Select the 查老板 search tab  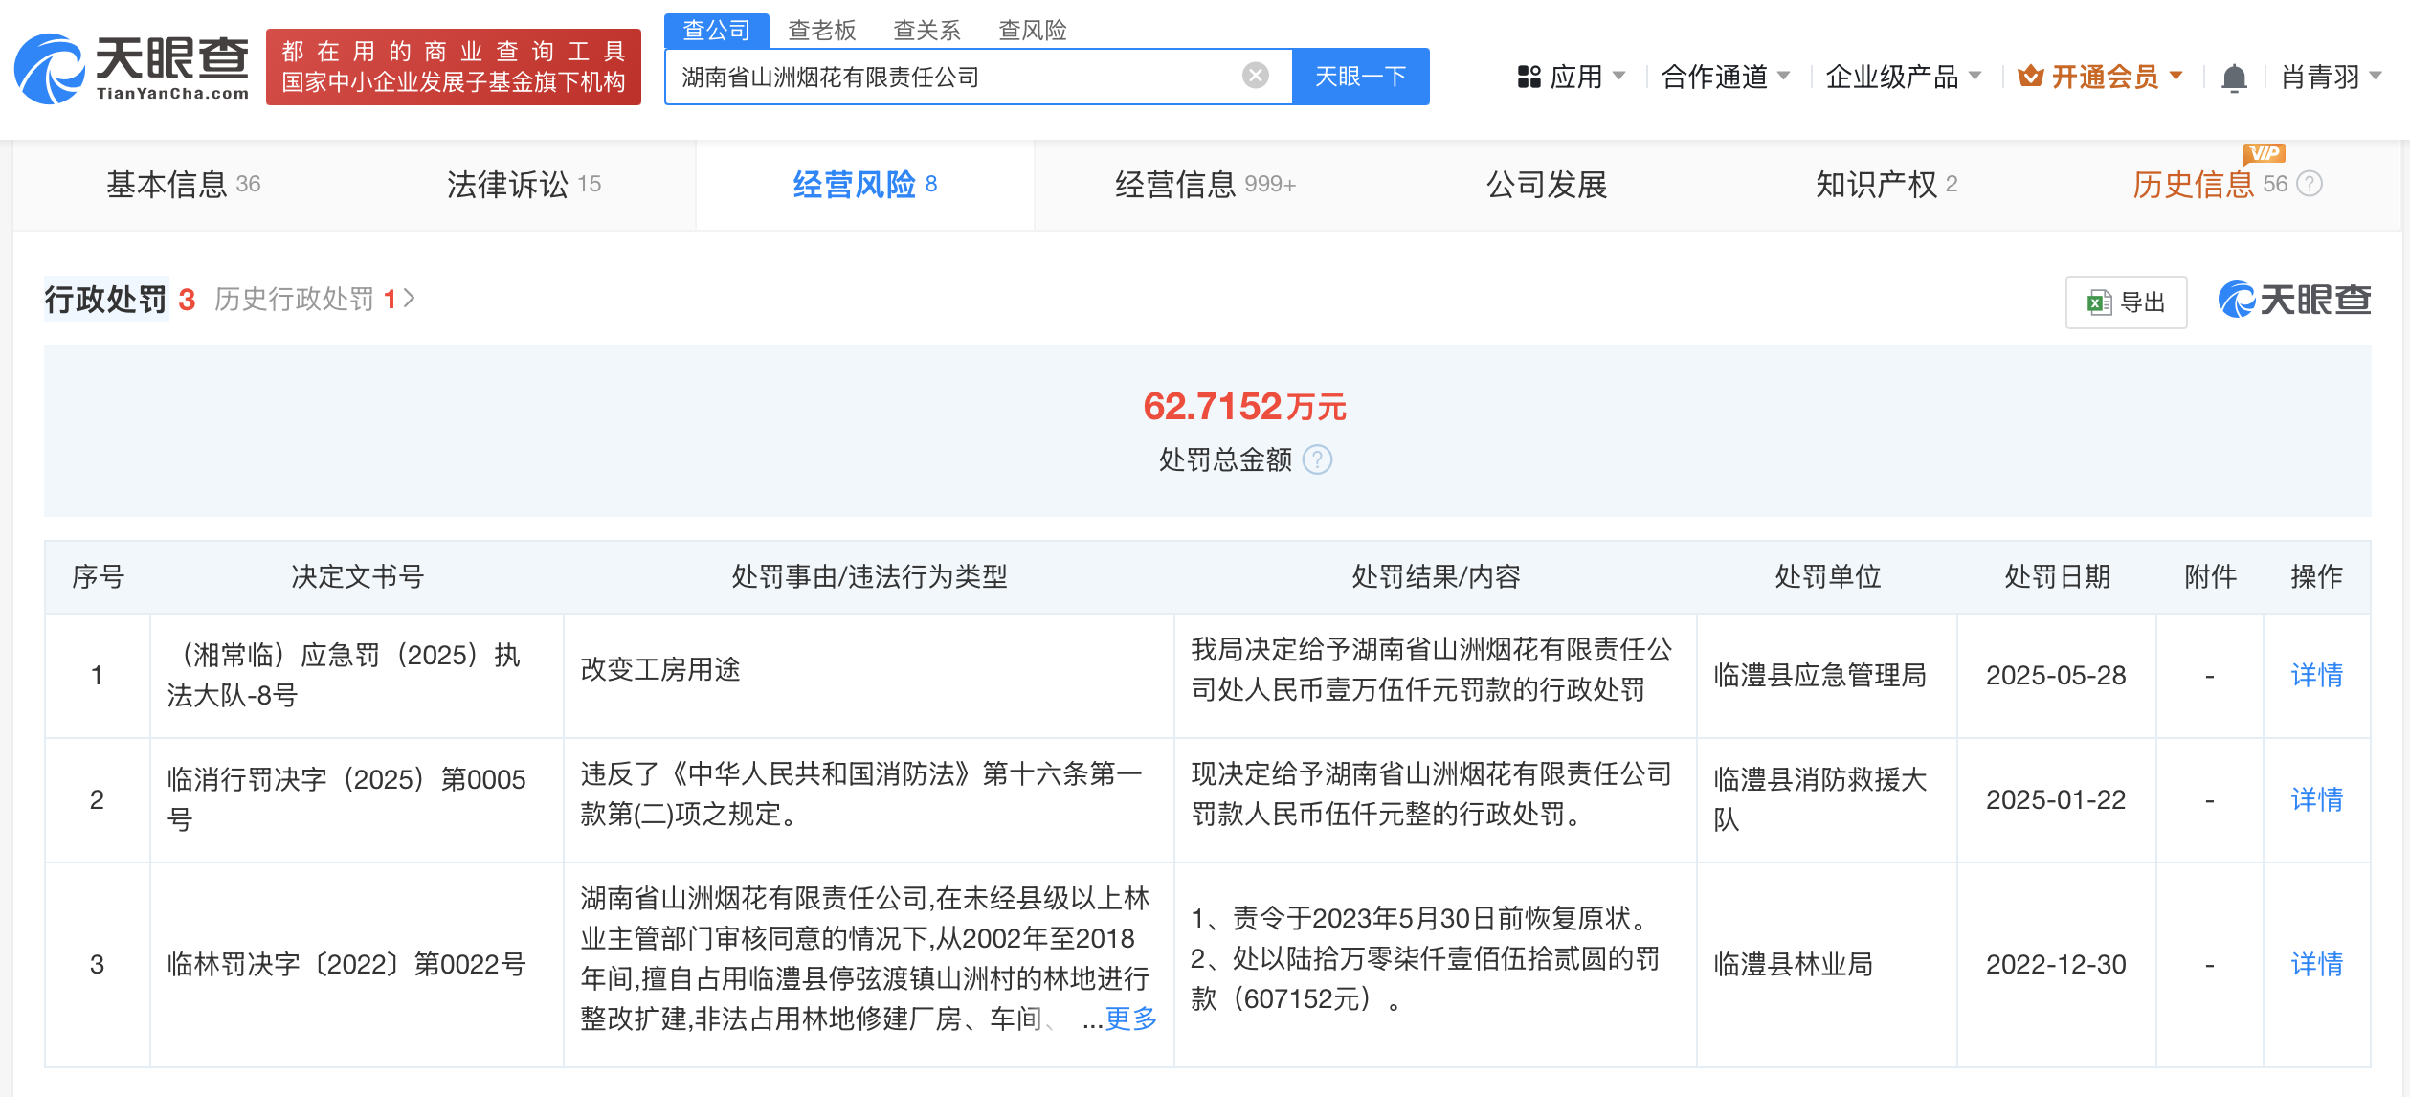point(821,31)
